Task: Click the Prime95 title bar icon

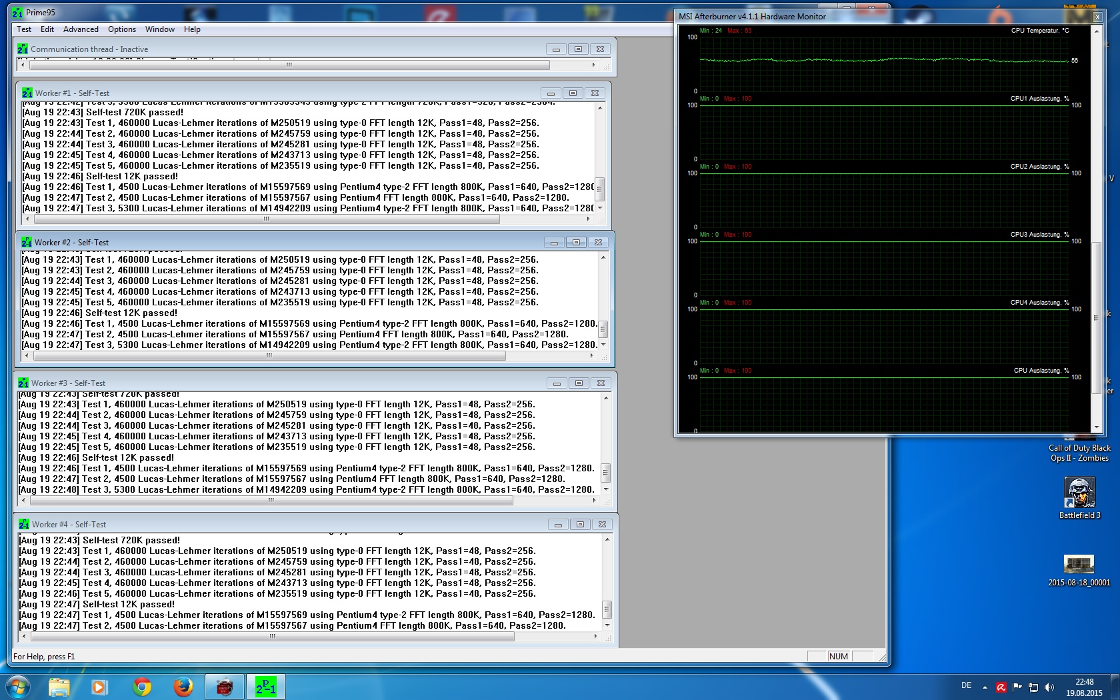Action: (17, 13)
